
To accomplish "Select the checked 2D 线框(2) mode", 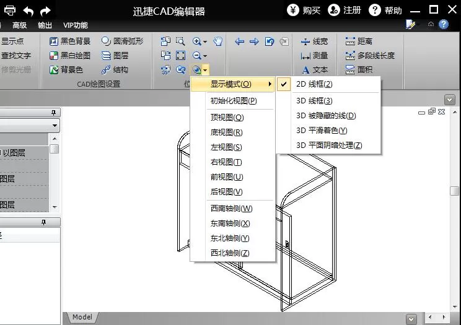I will click(x=328, y=84).
